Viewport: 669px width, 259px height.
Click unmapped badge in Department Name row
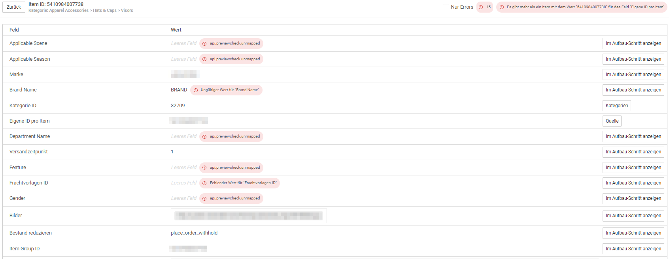231,136
